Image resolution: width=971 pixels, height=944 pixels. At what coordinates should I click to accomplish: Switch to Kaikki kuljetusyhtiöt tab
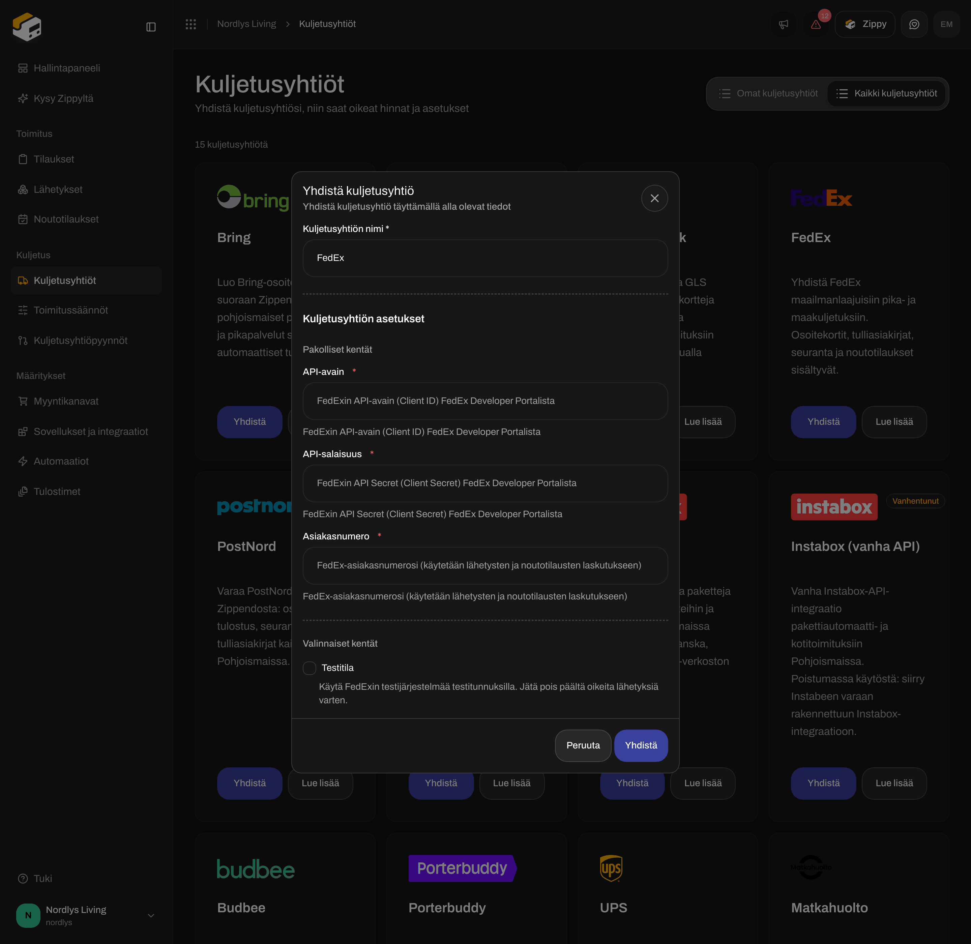pyautogui.click(x=887, y=93)
